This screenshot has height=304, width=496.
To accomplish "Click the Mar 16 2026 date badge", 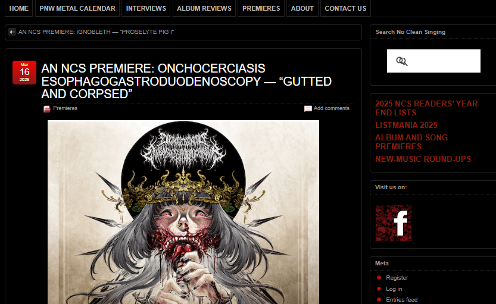I will pyautogui.click(x=24, y=73).
